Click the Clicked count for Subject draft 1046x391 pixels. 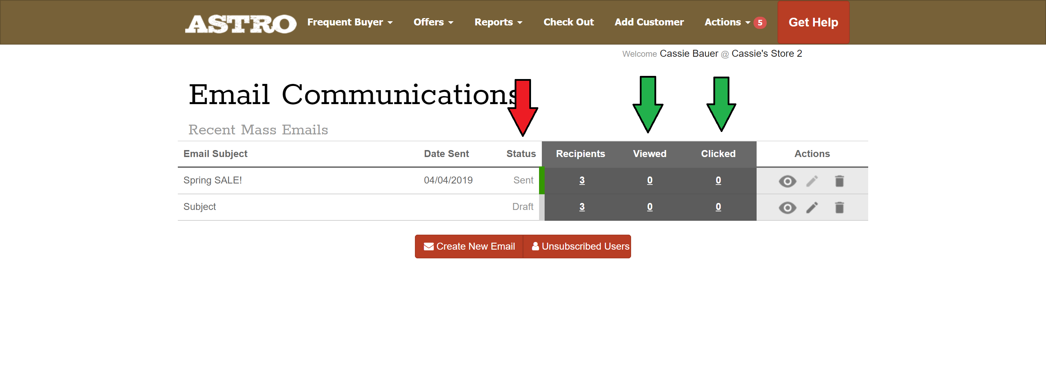(718, 206)
